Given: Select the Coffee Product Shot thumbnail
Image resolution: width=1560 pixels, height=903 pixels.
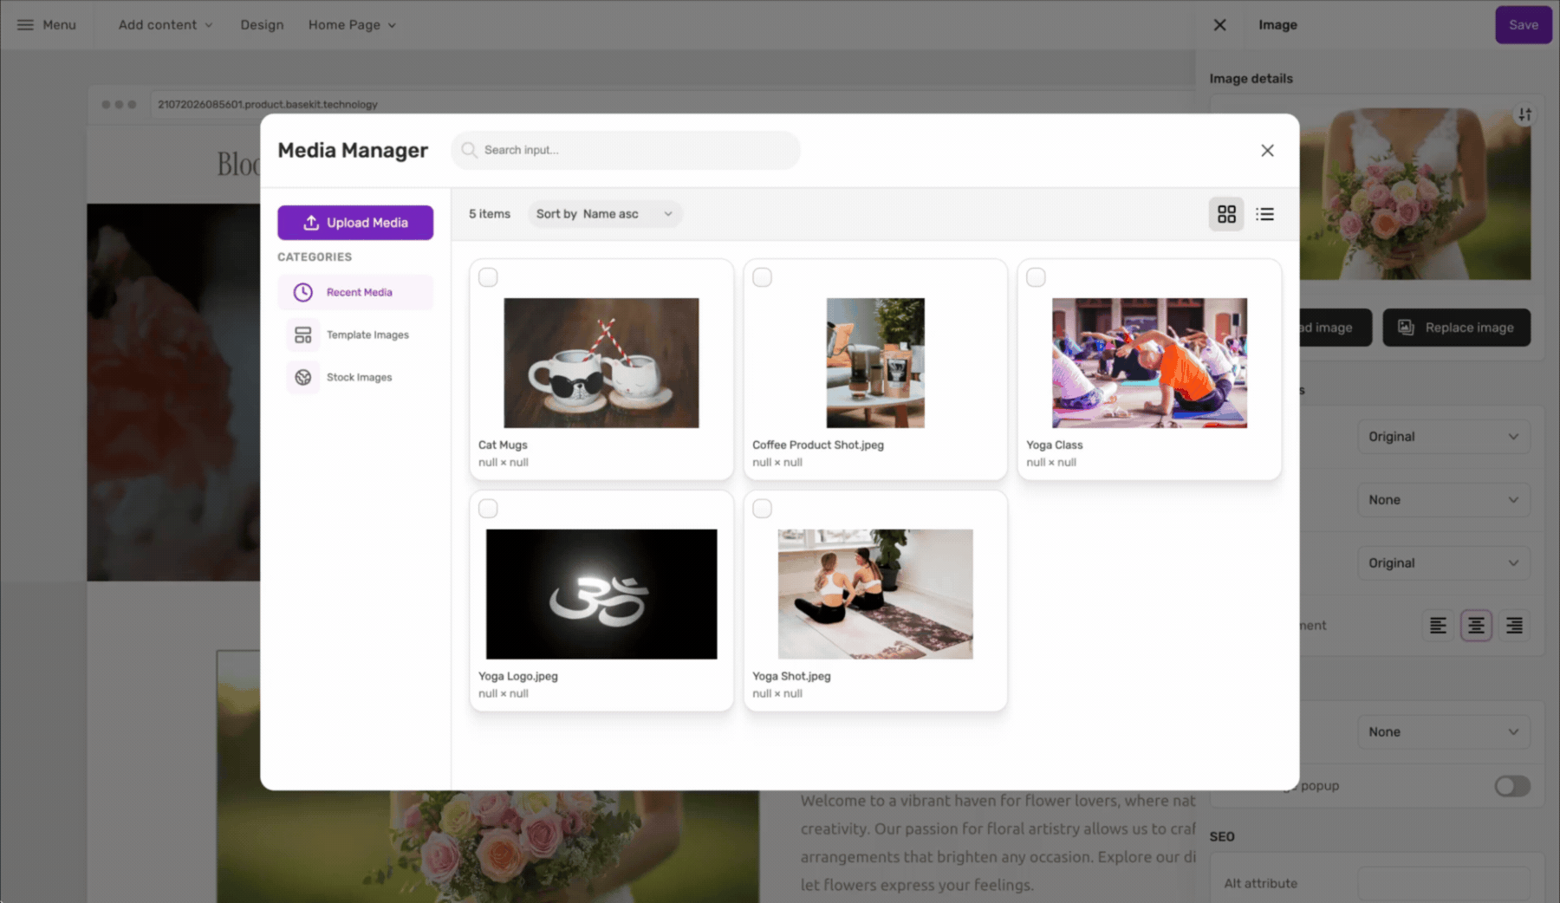Looking at the screenshot, I should point(875,363).
